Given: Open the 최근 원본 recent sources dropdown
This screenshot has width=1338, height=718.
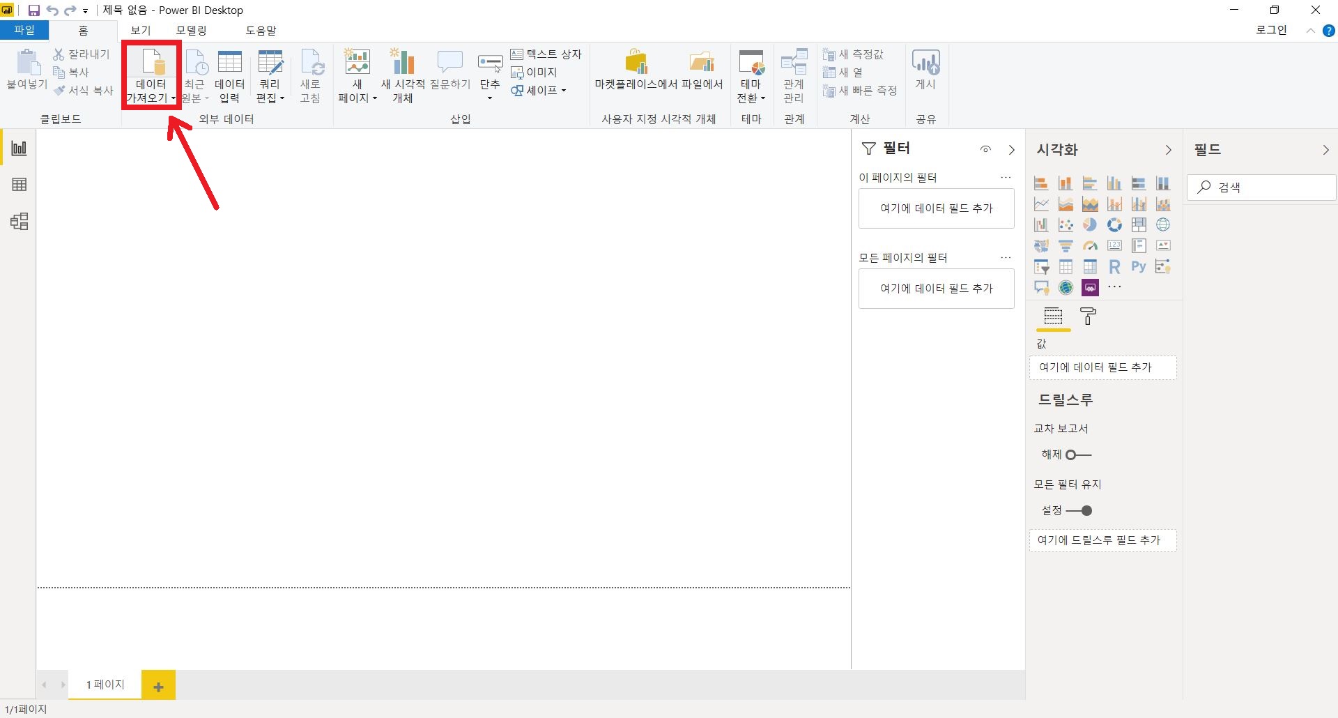Looking at the screenshot, I should 194,91.
